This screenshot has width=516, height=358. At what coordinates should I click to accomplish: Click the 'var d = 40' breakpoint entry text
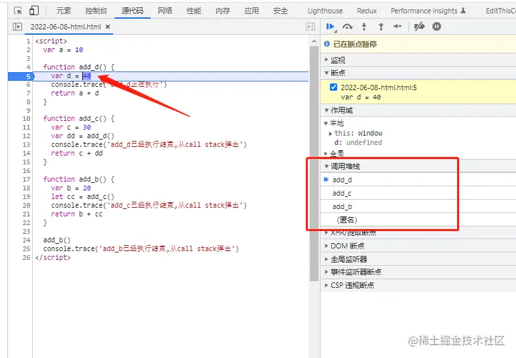click(361, 98)
